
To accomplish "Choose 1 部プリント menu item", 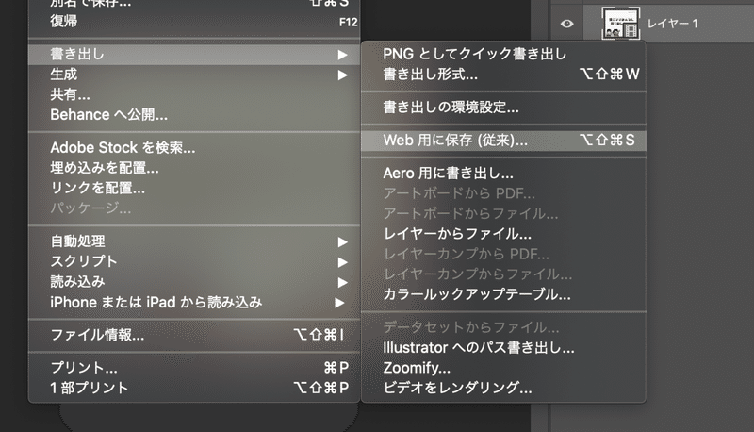I will [194, 389].
